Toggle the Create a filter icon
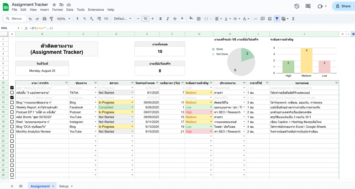 (x=277, y=19)
